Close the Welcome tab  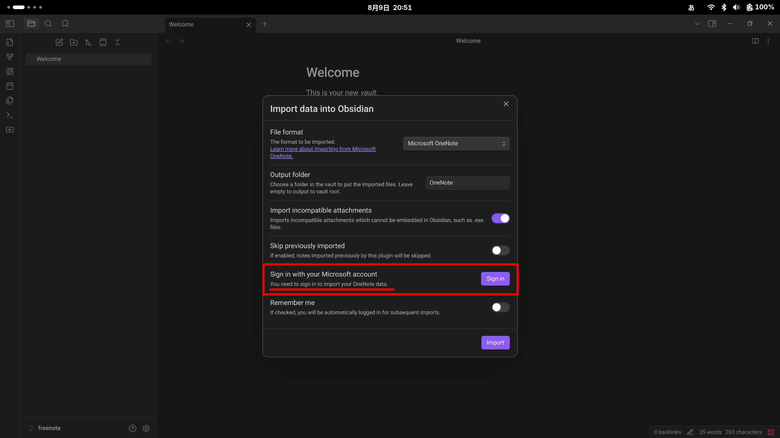coord(249,25)
